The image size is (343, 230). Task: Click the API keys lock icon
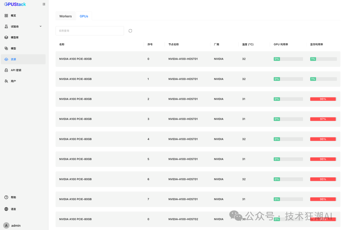(6, 70)
